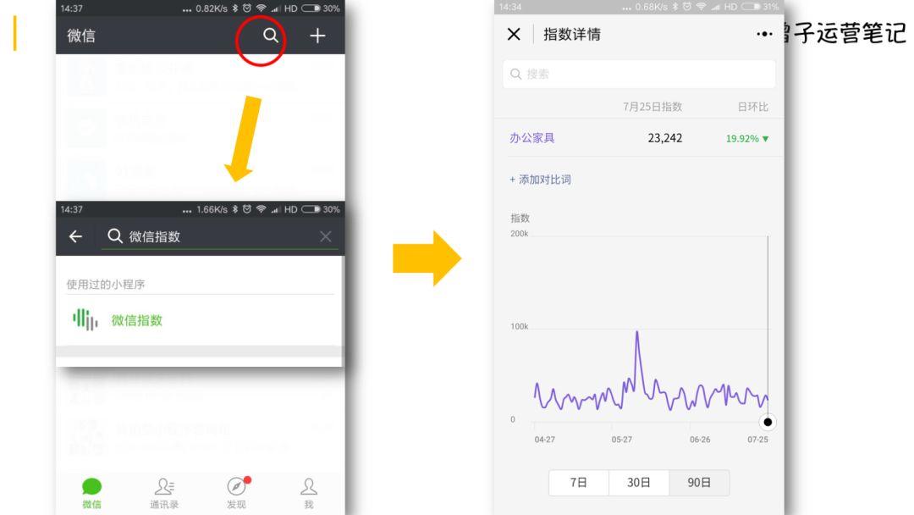Click the 06-26 date label on the chart
The image size is (914, 515).
(x=700, y=439)
